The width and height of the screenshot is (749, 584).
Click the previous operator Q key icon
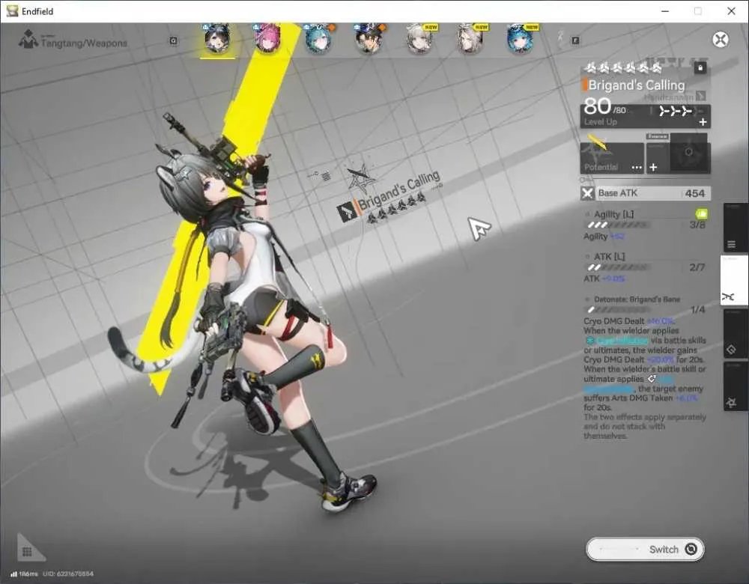[174, 41]
